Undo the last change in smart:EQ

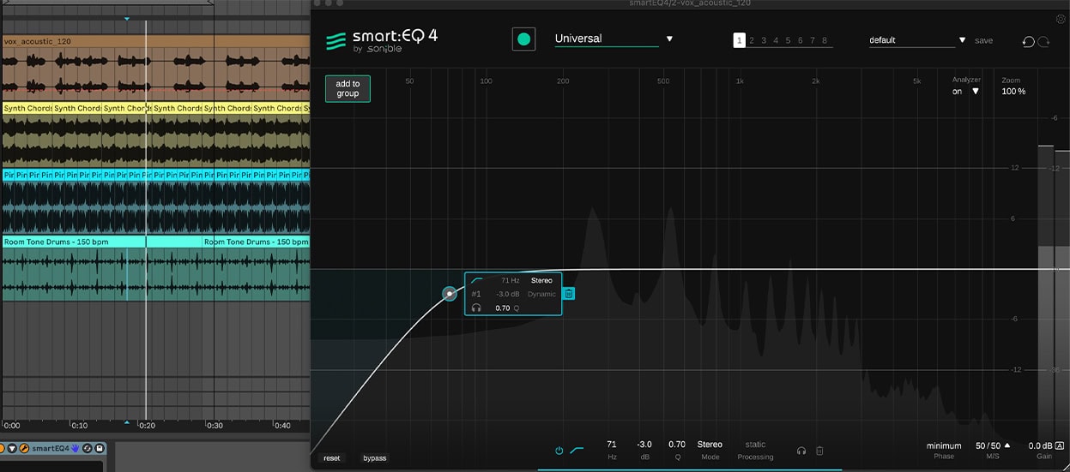tap(1028, 41)
